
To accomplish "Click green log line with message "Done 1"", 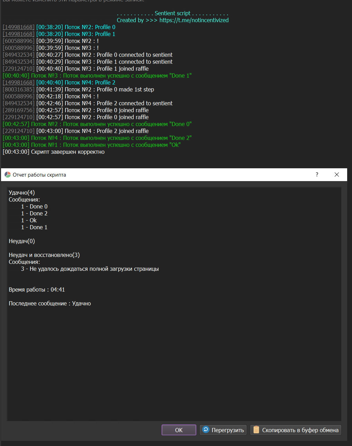I will click(97, 75).
